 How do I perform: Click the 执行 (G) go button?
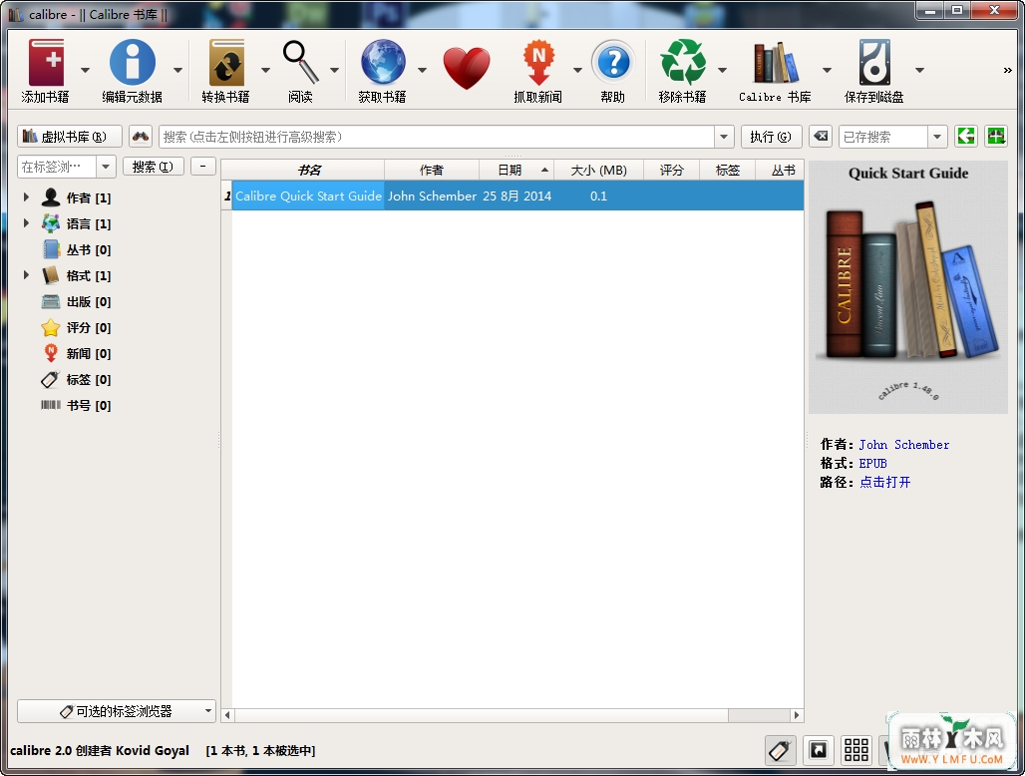pyautogui.click(x=772, y=137)
